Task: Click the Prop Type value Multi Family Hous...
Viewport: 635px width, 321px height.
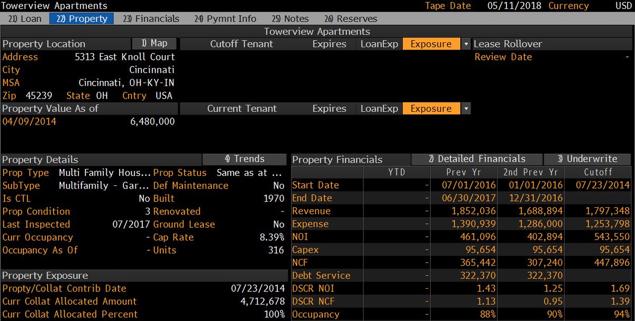Action: [x=105, y=173]
